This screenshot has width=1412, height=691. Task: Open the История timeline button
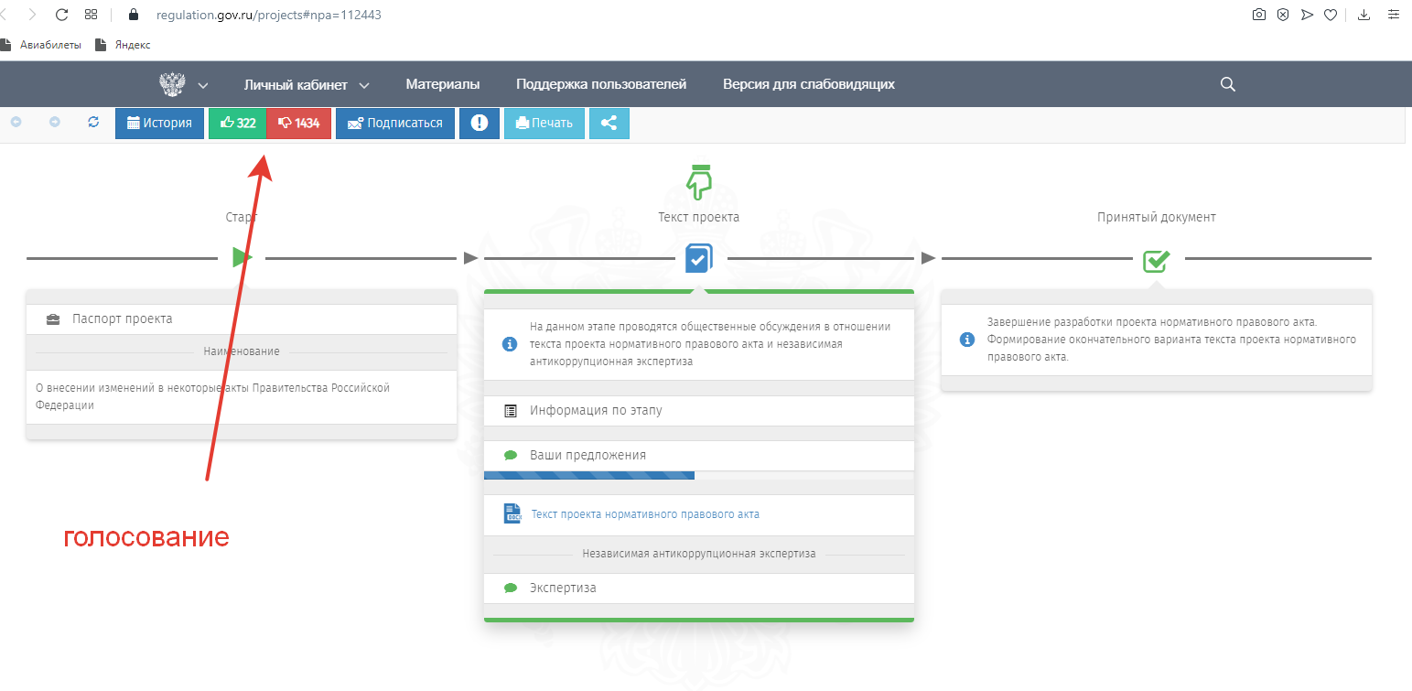159,124
